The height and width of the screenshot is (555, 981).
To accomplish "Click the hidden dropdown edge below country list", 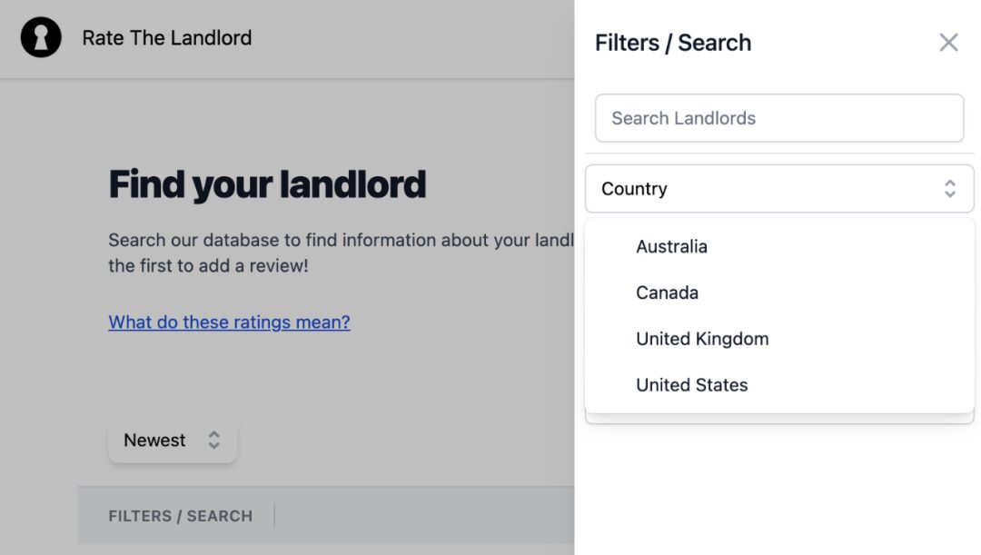I will coord(779,419).
